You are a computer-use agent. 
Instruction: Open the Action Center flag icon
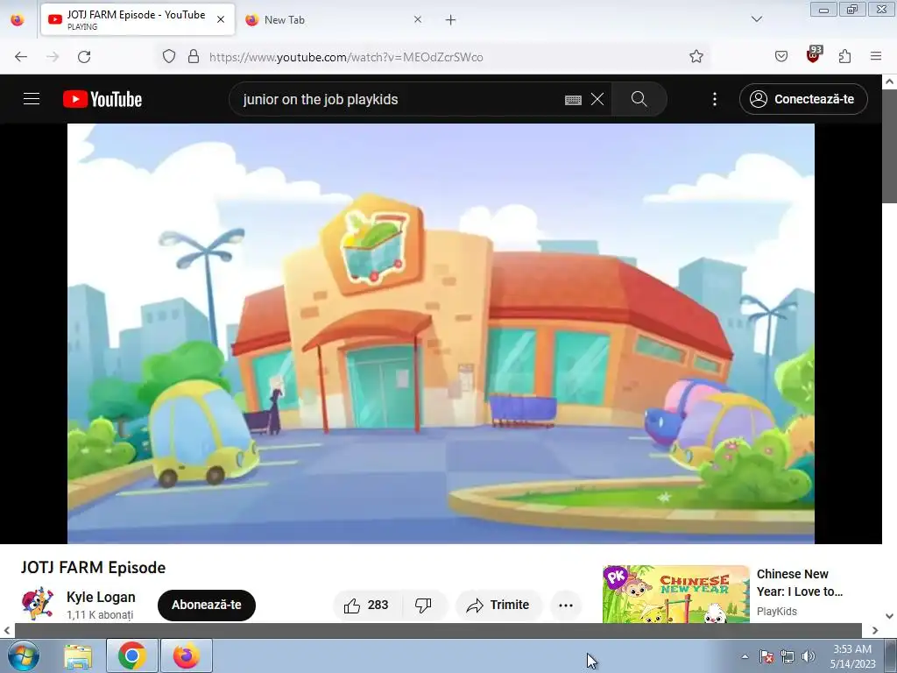pos(766,656)
